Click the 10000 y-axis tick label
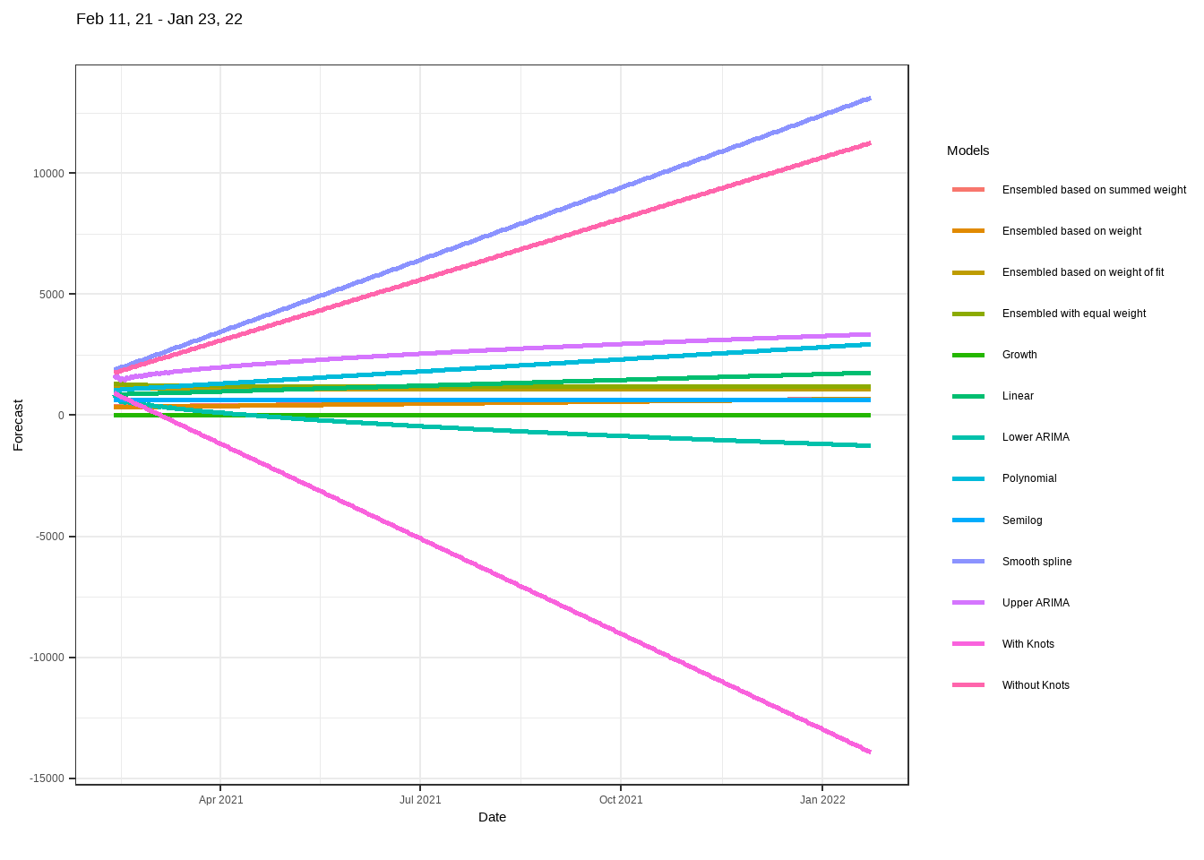 point(48,174)
